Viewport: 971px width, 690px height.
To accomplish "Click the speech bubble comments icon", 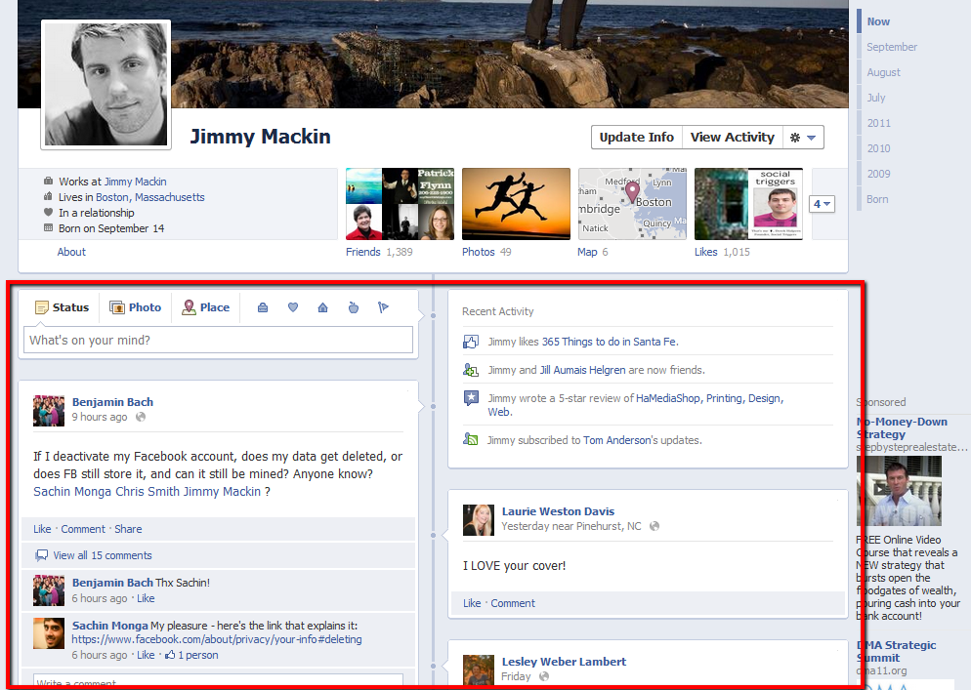I will coord(41,555).
